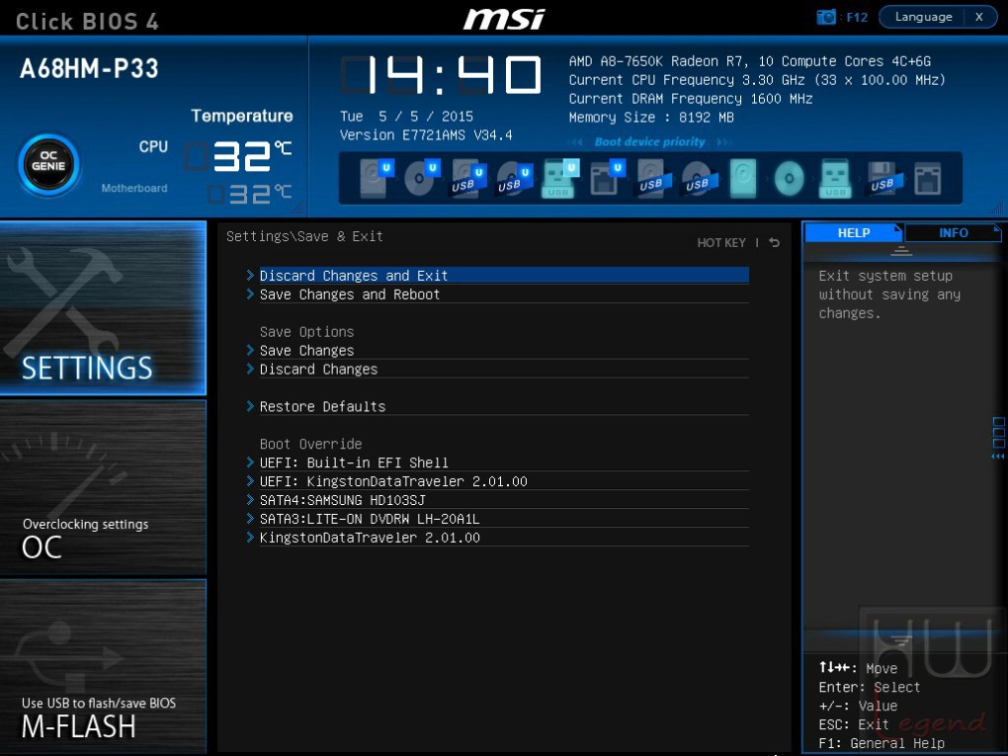Choose Save Changes and Reboot
The height and width of the screenshot is (756, 1008).
pyautogui.click(x=503, y=294)
